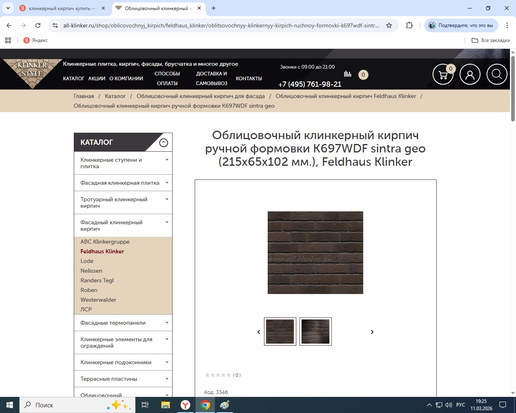This screenshot has height=413, width=516.
Task: Close the 'Облицовочный клинкерный' tab
Action: pos(199,8)
